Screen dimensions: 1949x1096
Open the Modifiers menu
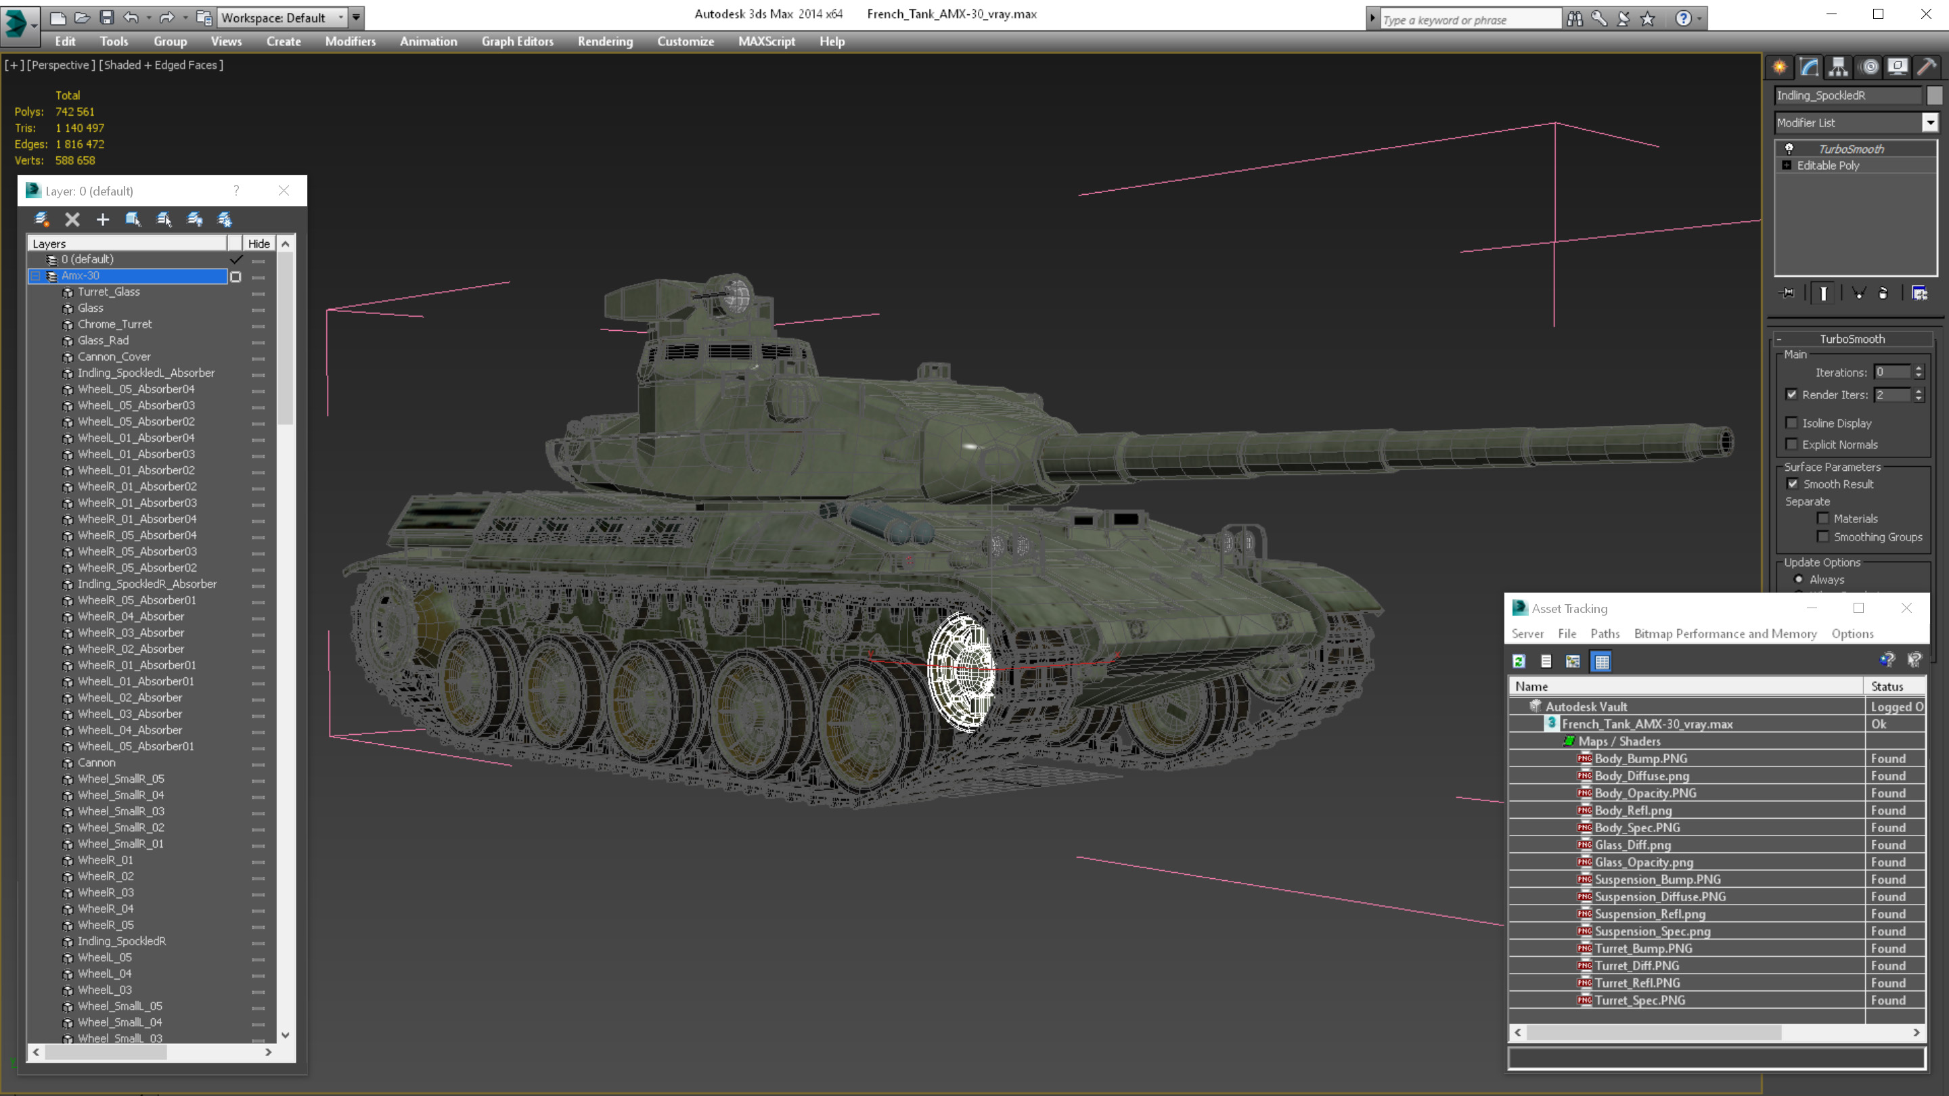coord(351,41)
